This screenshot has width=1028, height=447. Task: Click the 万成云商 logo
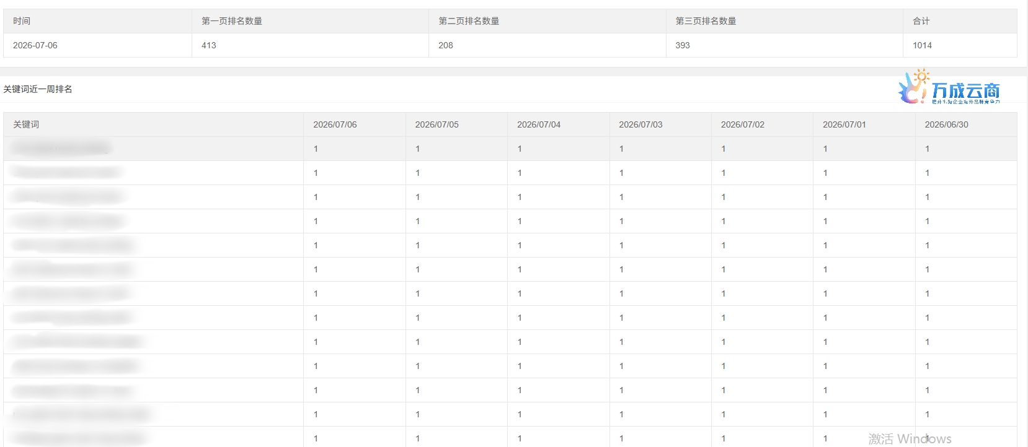click(949, 88)
